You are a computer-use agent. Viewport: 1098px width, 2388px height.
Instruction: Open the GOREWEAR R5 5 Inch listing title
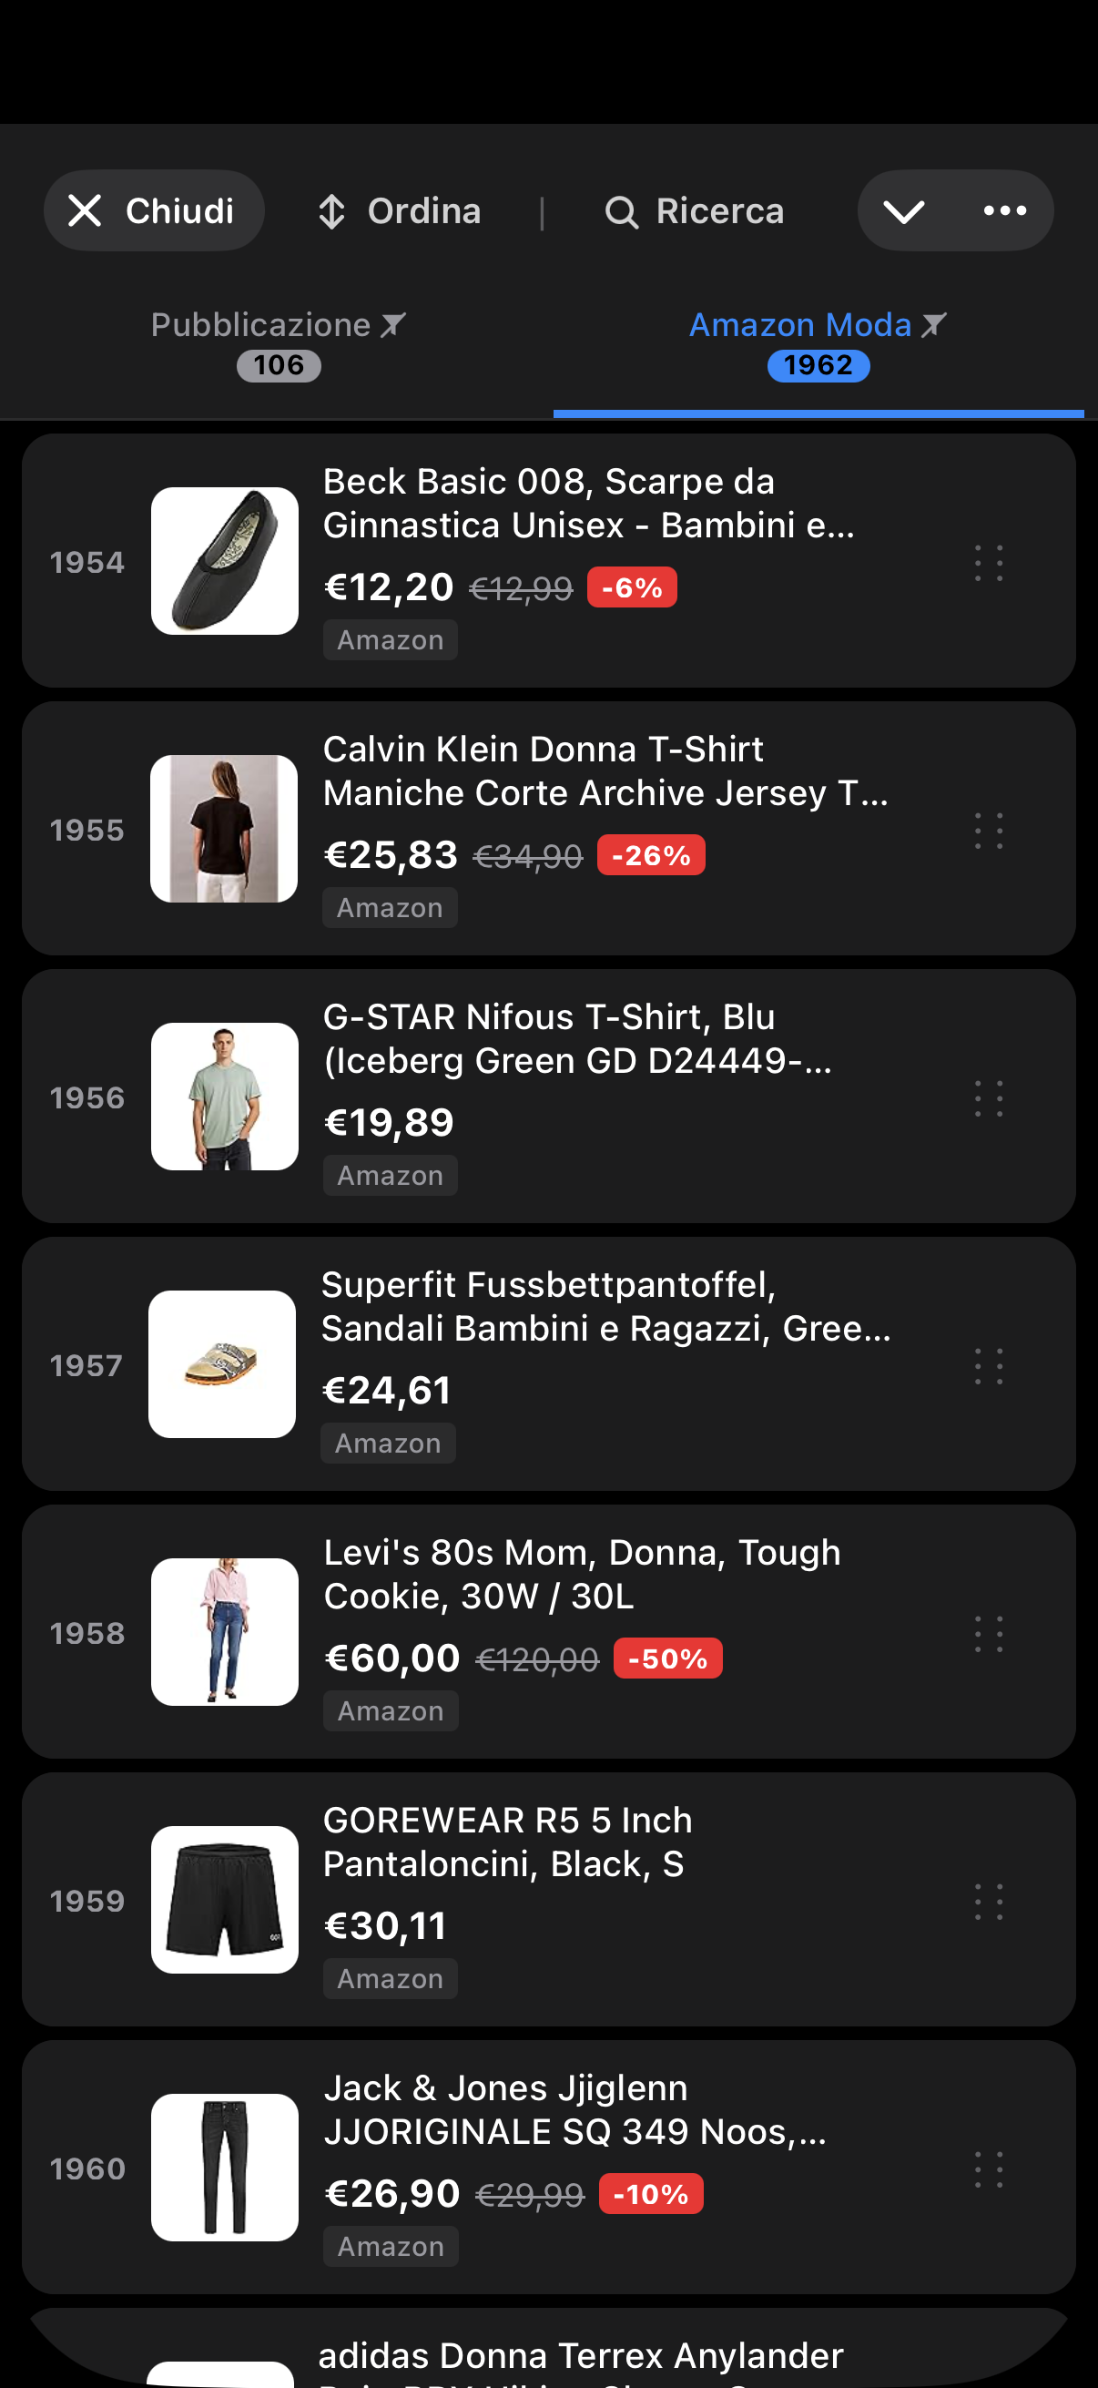(x=508, y=1842)
